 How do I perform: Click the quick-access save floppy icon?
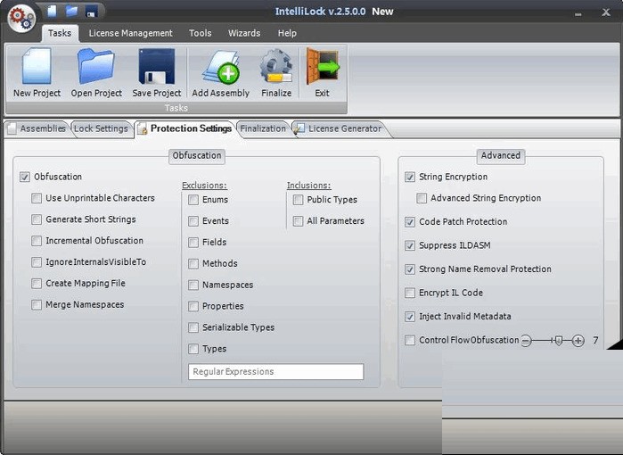tap(92, 11)
